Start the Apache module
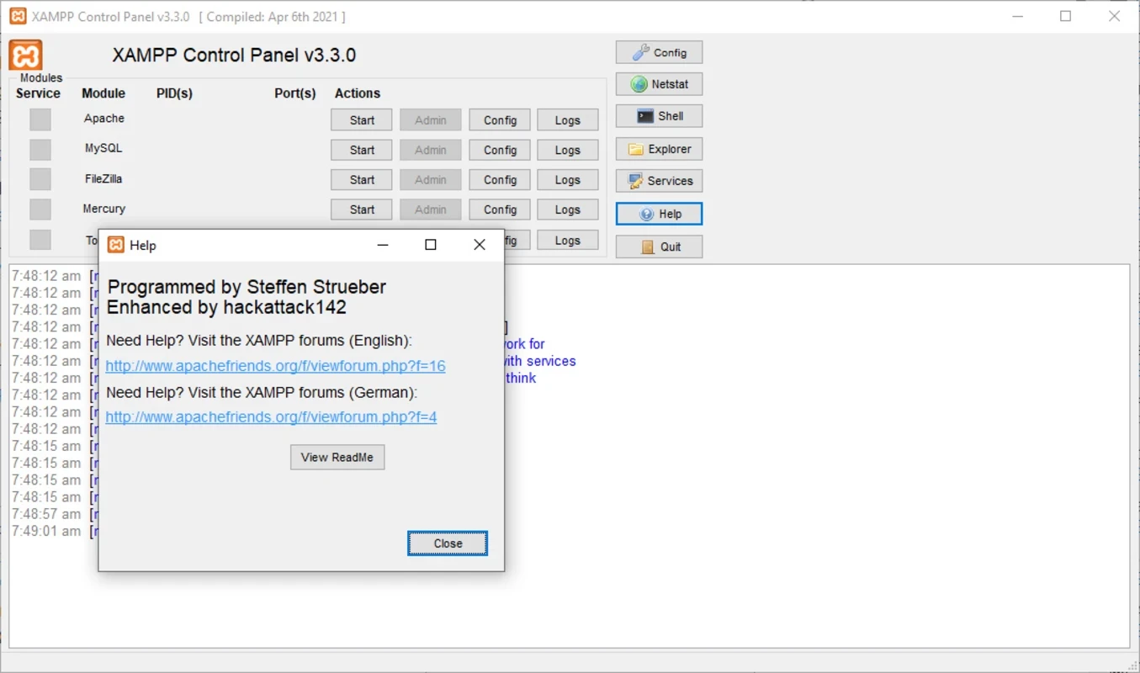This screenshot has width=1140, height=673. (x=362, y=120)
